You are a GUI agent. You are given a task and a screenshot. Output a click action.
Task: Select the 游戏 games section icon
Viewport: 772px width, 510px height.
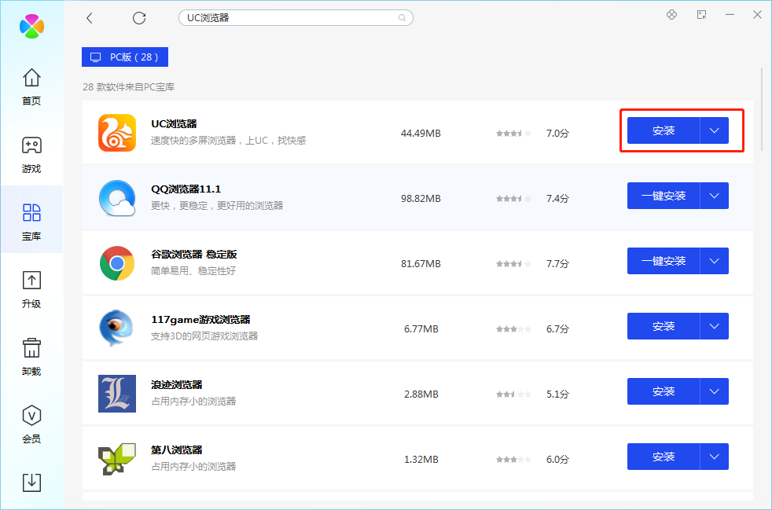(31, 154)
